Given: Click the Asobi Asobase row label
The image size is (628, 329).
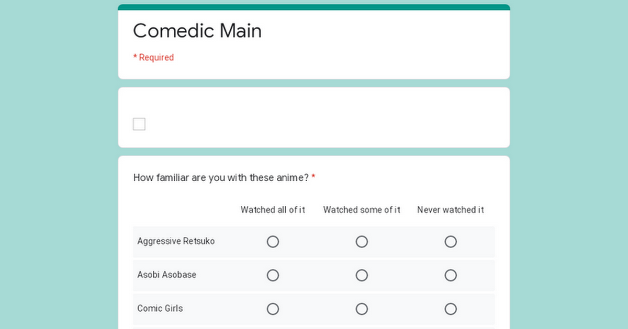Looking at the screenshot, I should (167, 275).
